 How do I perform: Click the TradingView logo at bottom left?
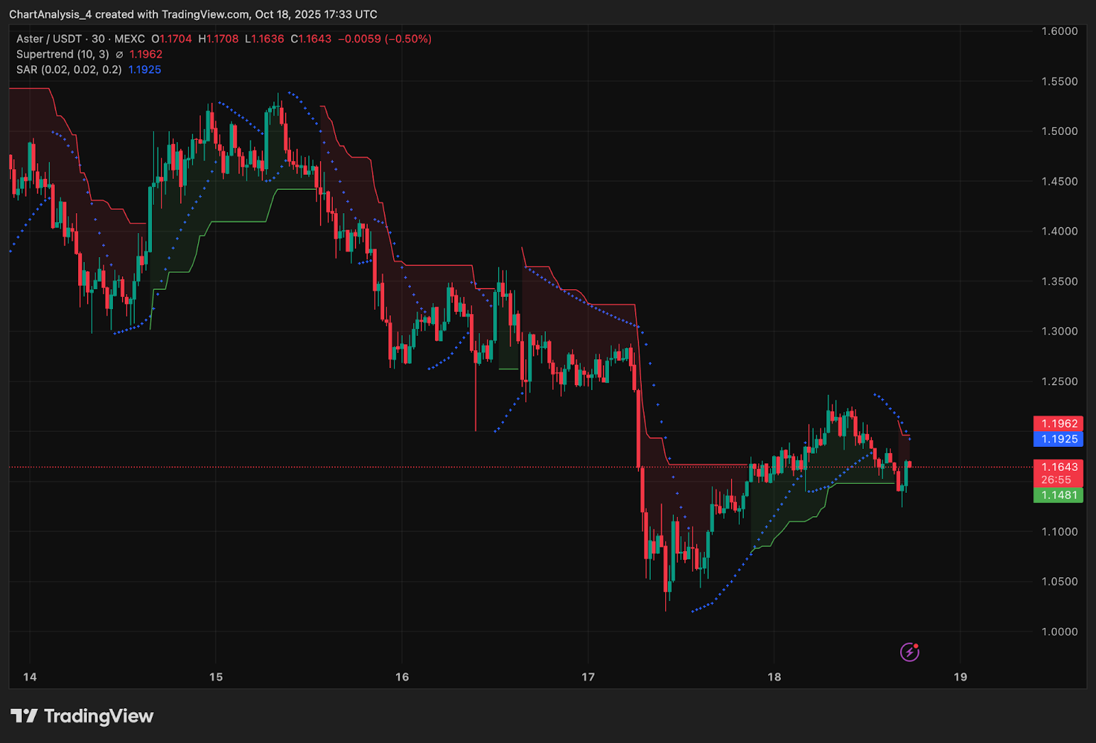pos(82,716)
